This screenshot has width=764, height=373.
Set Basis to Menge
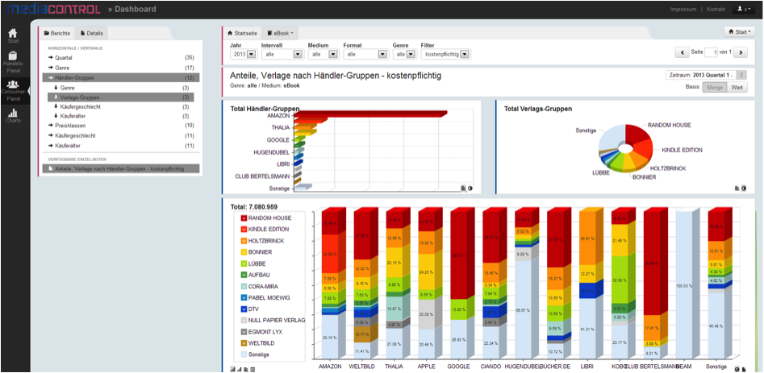coord(714,88)
